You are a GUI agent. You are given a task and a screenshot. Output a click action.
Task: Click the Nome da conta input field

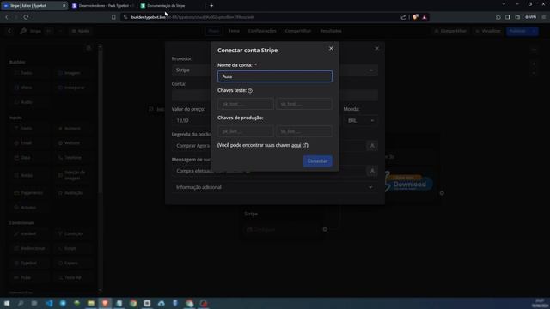click(x=275, y=76)
